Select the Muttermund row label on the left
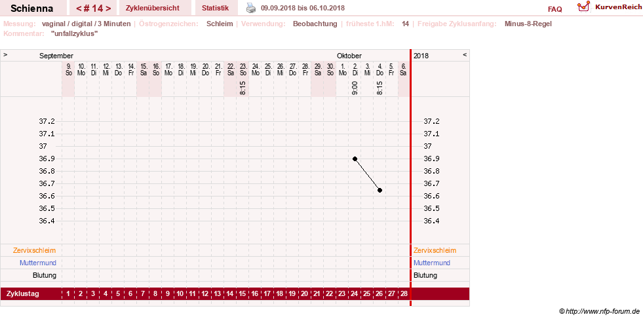The width and height of the screenshot is (643, 319). tap(38, 263)
